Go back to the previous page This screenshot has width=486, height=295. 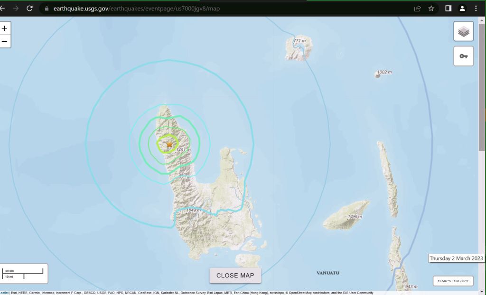click(3, 9)
